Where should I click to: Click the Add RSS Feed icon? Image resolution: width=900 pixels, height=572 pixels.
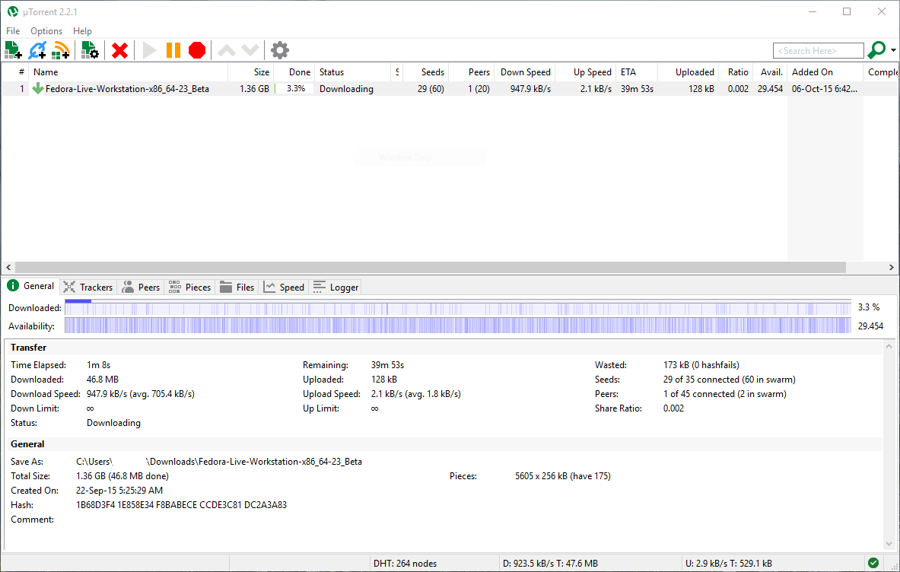[x=61, y=50]
